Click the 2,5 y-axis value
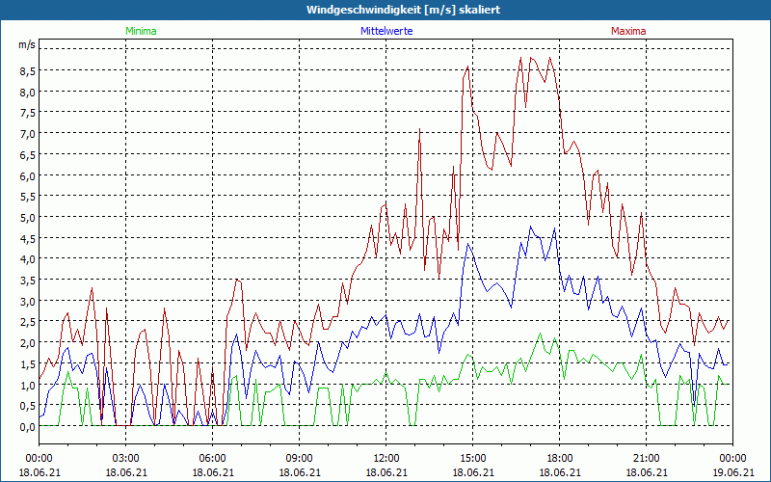The width and height of the screenshot is (771, 482). [x=27, y=322]
